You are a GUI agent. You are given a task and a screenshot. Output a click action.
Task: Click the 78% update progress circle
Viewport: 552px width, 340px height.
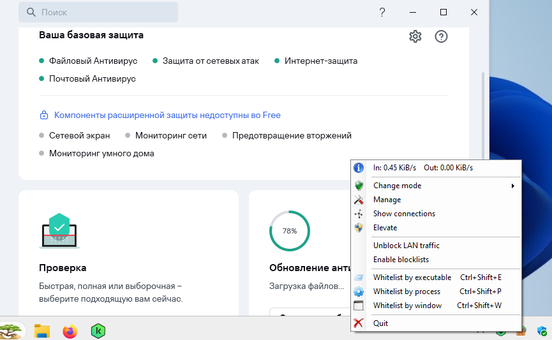289,231
